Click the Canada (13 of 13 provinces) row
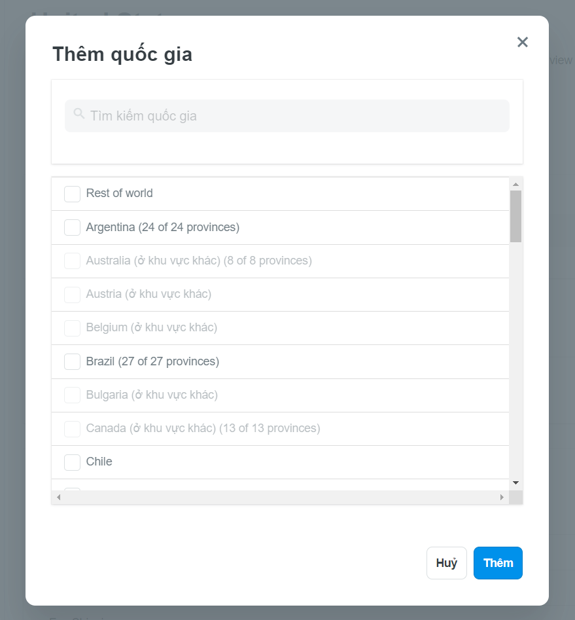The image size is (575, 620). (x=280, y=429)
